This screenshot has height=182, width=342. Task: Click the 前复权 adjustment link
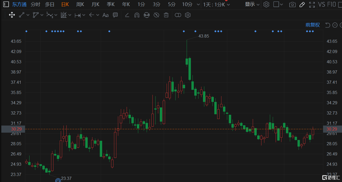click(x=313, y=25)
